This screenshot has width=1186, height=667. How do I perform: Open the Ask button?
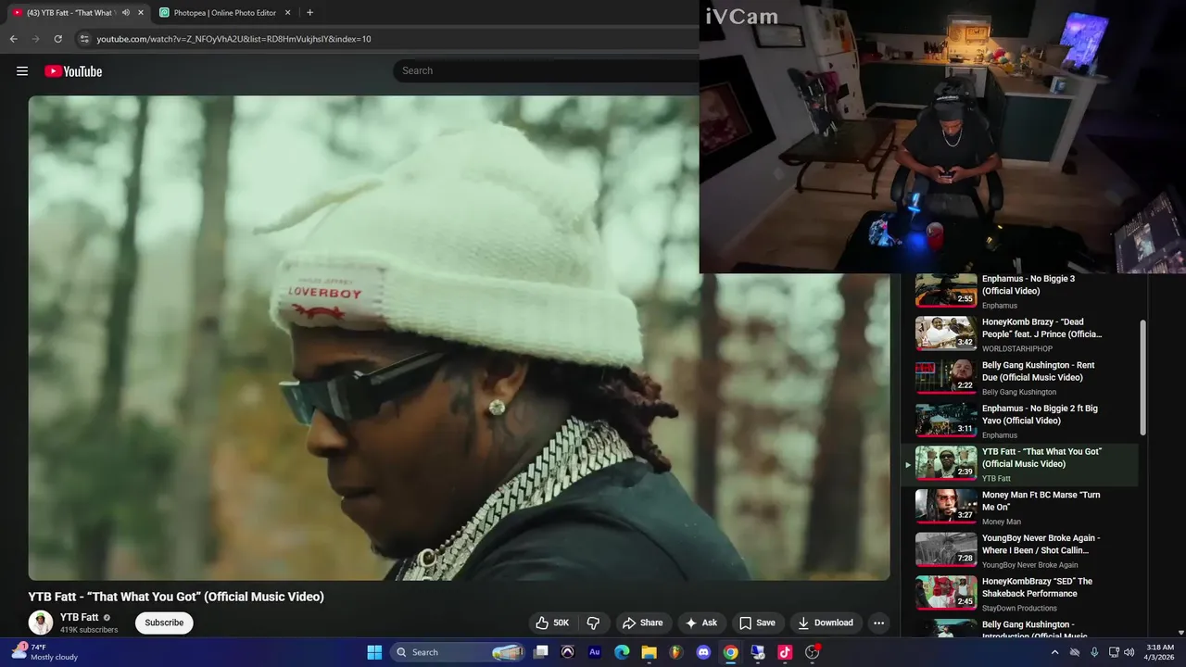[x=700, y=623]
